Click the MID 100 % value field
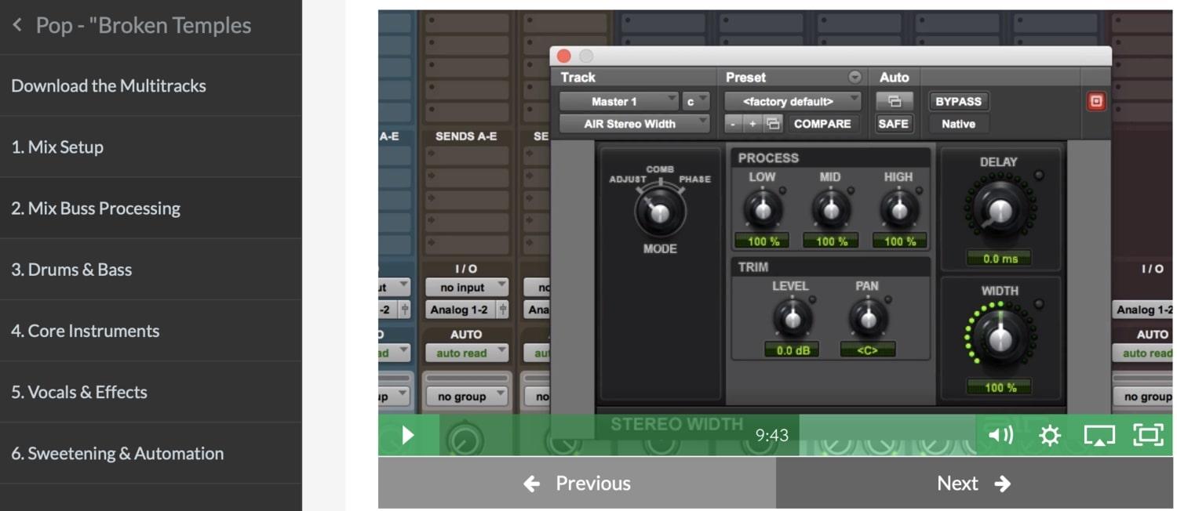 point(830,241)
